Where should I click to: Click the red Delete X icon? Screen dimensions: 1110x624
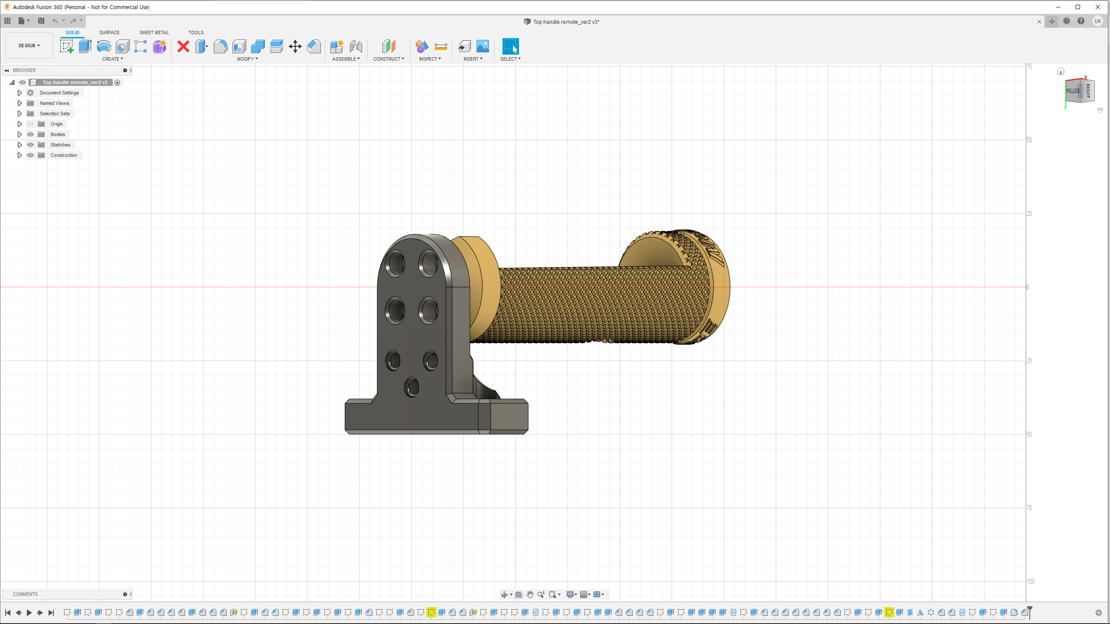[183, 46]
